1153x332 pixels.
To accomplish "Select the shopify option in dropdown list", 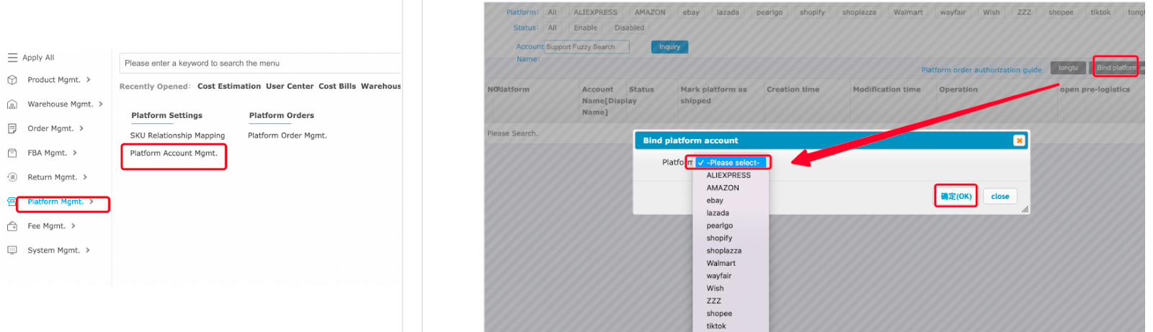I will point(719,238).
